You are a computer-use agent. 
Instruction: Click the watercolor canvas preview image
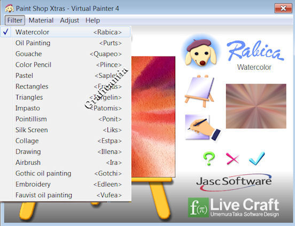[x=153, y=117]
